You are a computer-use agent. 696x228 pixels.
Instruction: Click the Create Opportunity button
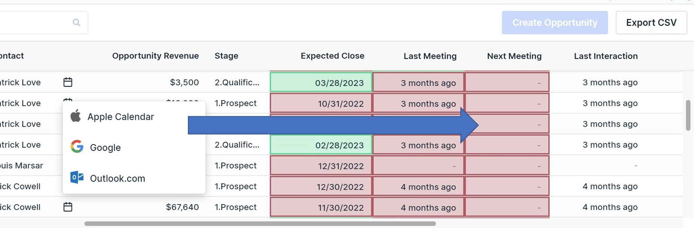pyautogui.click(x=555, y=22)
